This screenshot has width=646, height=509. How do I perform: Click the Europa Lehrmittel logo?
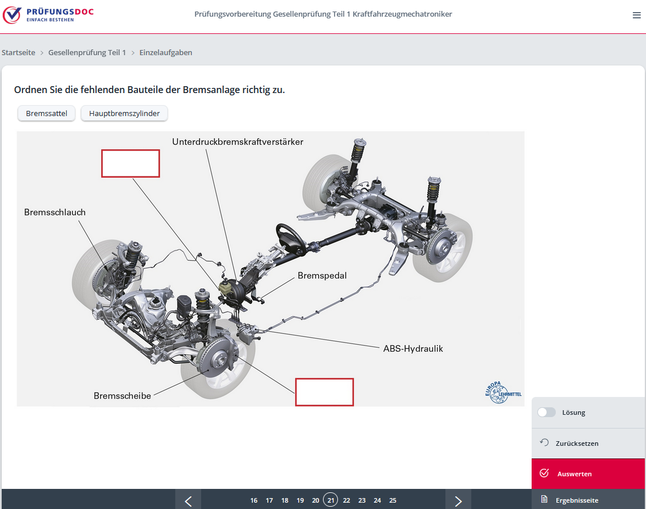coord(496,392)
